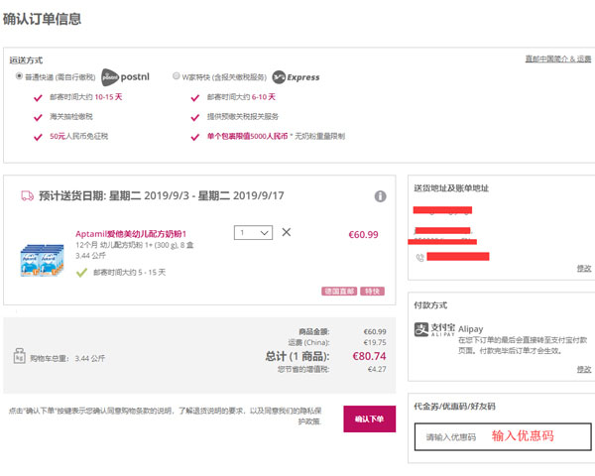Screen dimensions: 595x476
Task: Click 修改 link in address section
Action: 584,269
